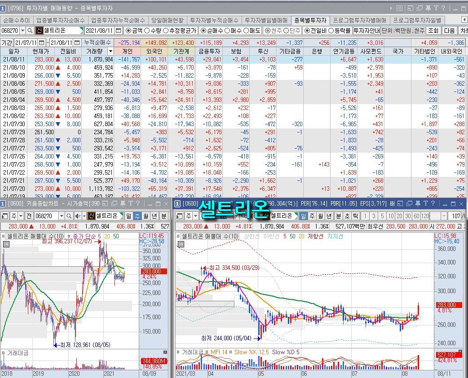Click the pin icon in right chart title bar

(x=418, y=203)
